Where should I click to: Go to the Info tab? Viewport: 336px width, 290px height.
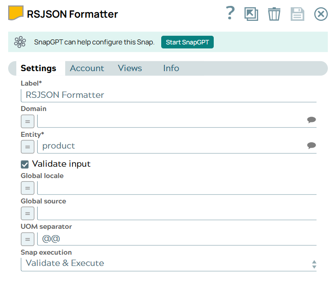(171, 68)
